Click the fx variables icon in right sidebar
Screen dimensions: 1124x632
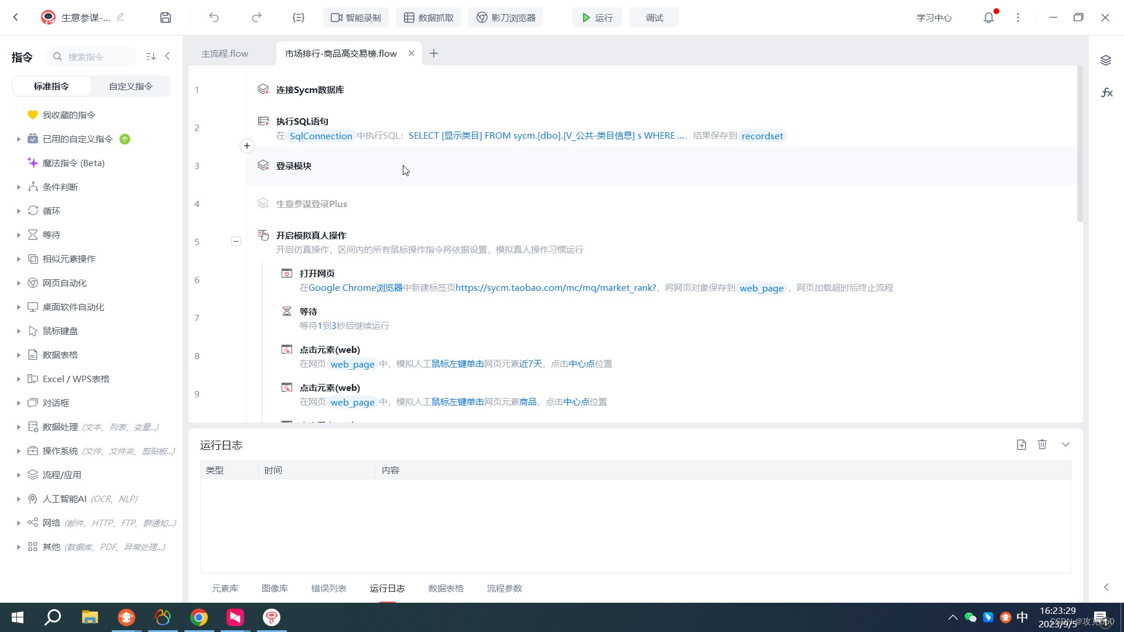(1106, 92)
